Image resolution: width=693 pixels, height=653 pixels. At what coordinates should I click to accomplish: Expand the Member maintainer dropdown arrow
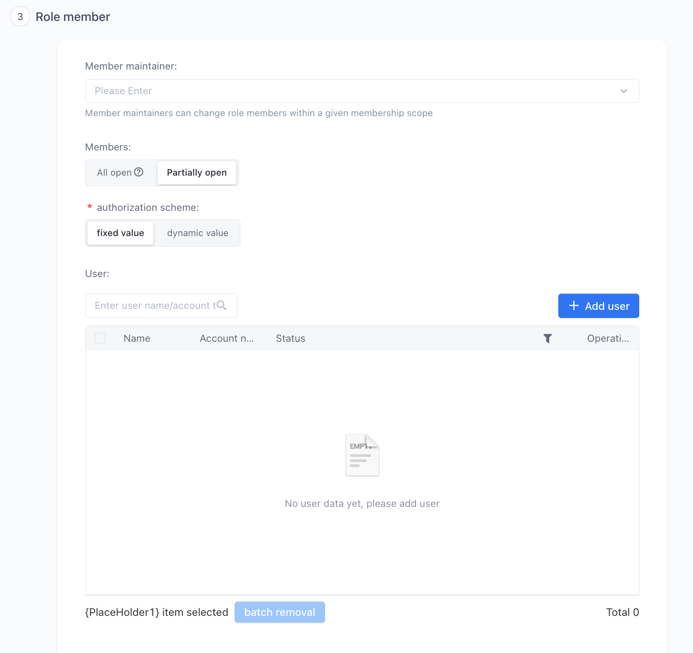click(x=624, y=91)
